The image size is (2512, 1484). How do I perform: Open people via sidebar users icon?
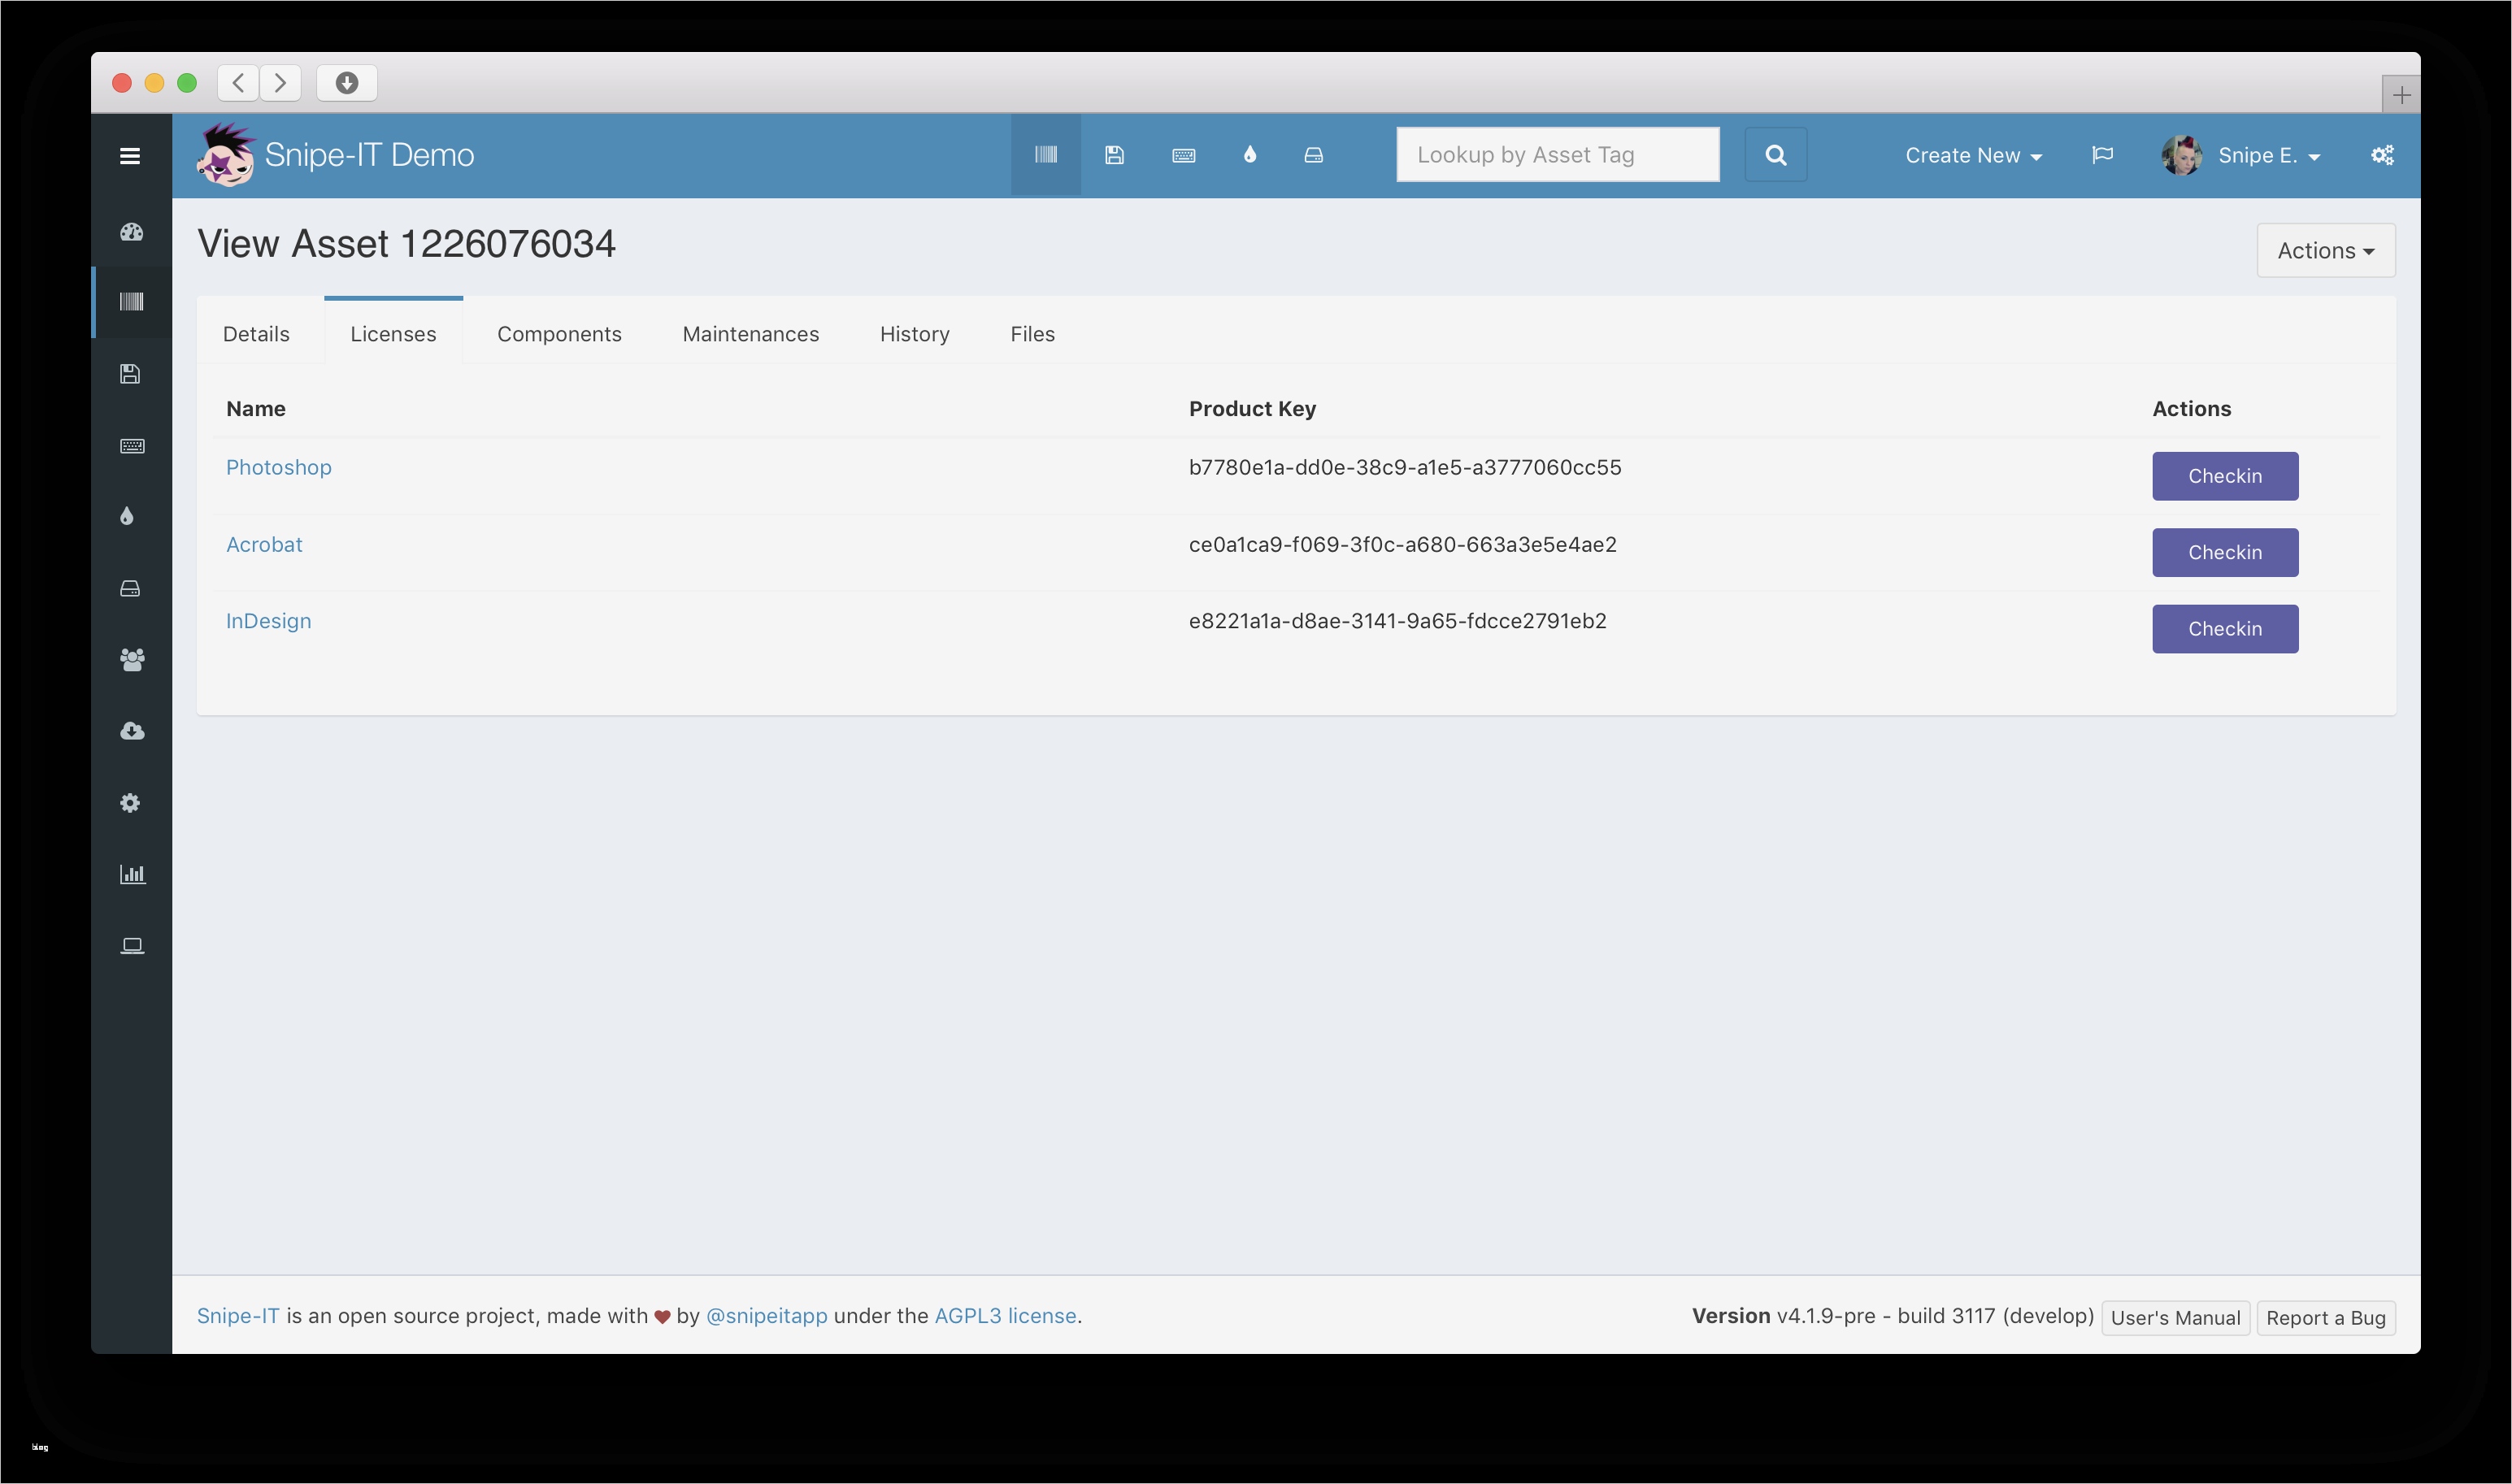pos(131,659)
